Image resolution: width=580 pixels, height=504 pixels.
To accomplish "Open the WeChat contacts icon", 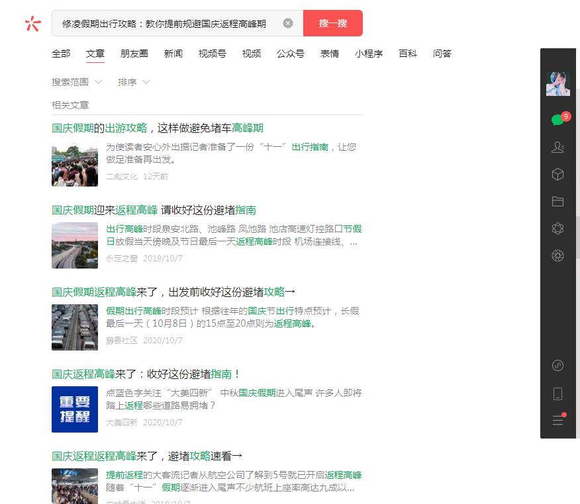I will tap(557, 147).
